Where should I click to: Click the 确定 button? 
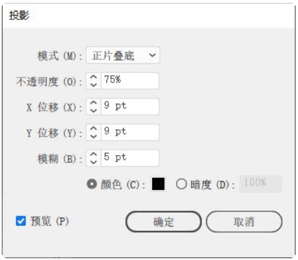(164, 222)
